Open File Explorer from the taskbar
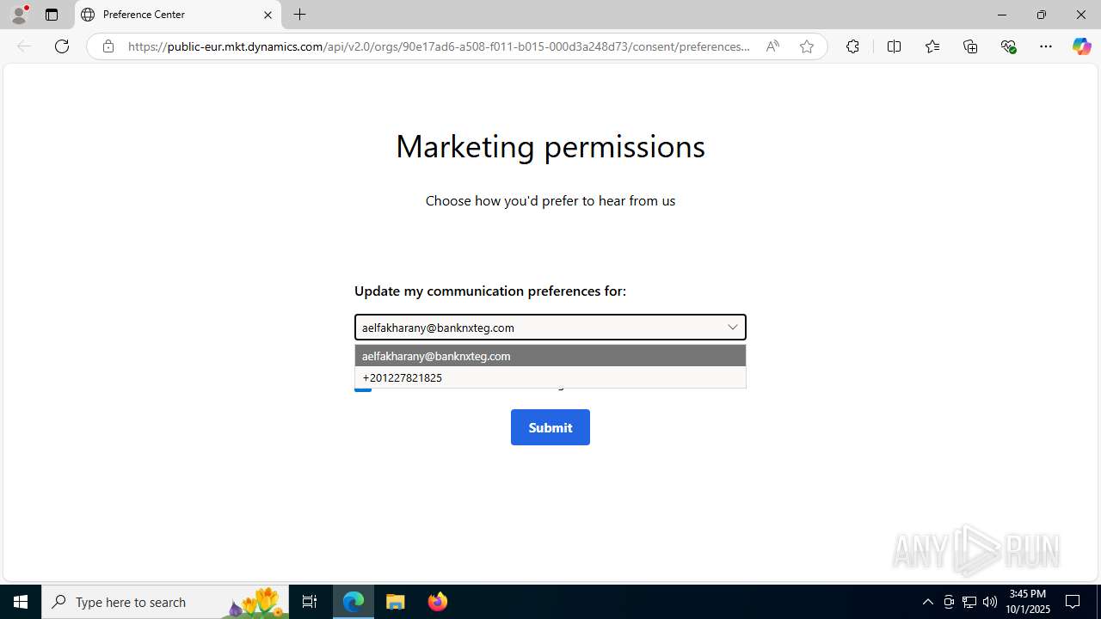 pyautogui.click(x=396, y=602)
